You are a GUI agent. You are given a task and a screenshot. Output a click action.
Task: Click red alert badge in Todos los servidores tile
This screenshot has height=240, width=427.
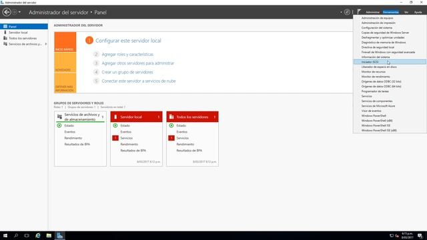point(171,138)
